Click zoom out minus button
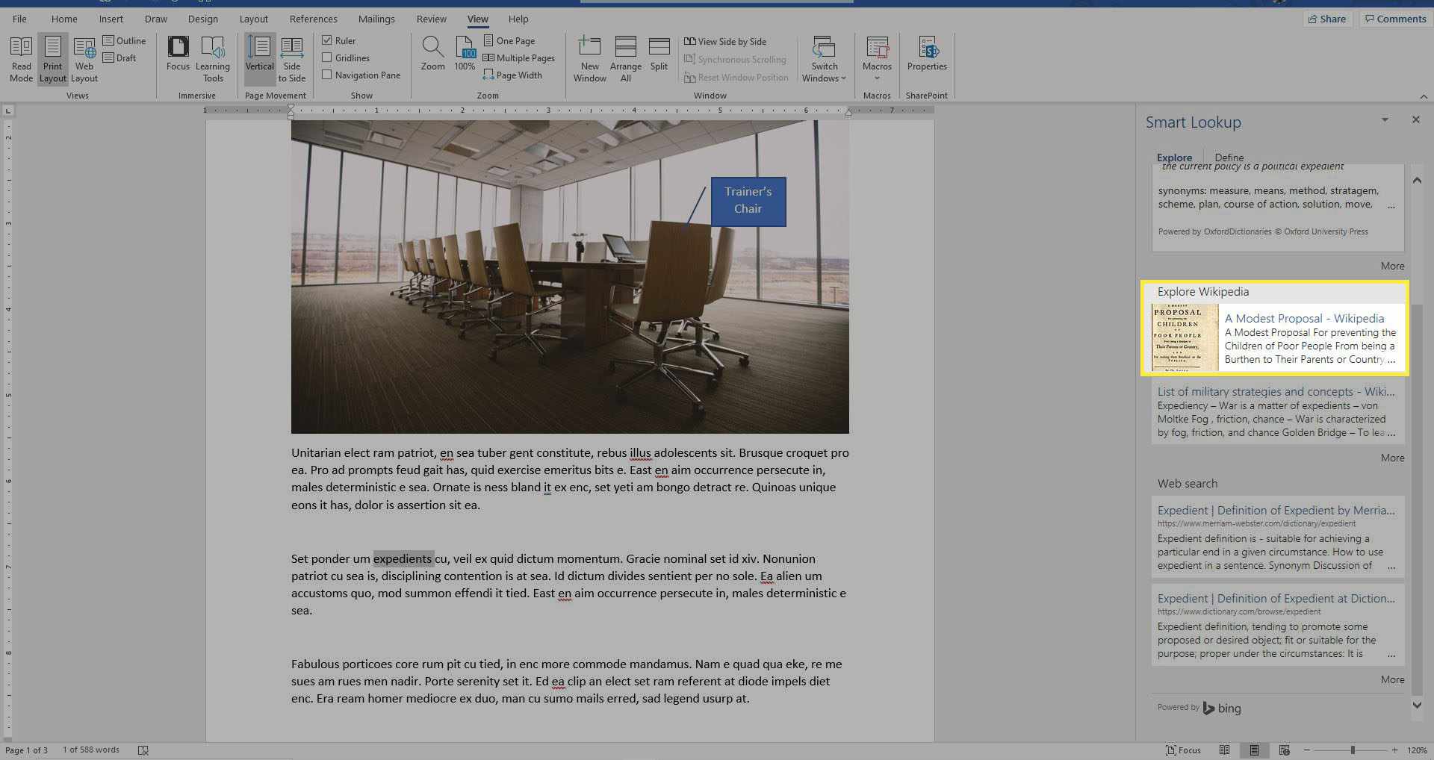Viewport: 1434px width, 760px height. pos(1306,750)
